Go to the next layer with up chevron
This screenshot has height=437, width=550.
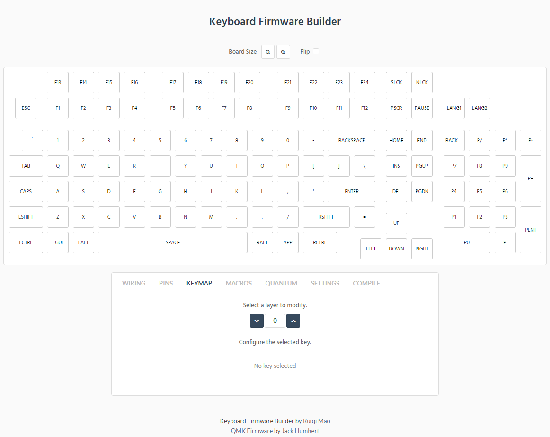(293, 321)
